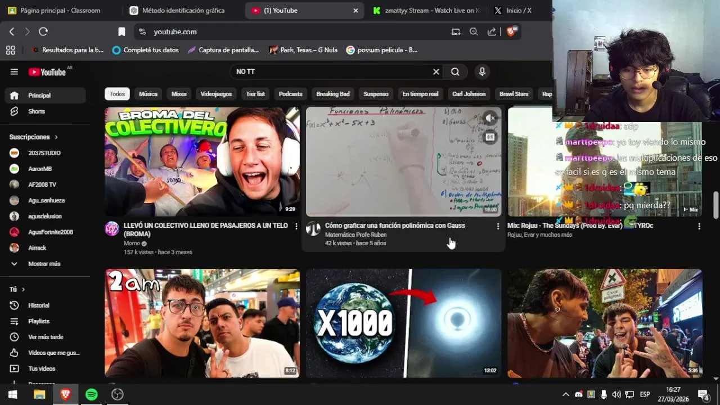
Task: Toggle captions on the Gauss video preview
Action: (490, 137)
